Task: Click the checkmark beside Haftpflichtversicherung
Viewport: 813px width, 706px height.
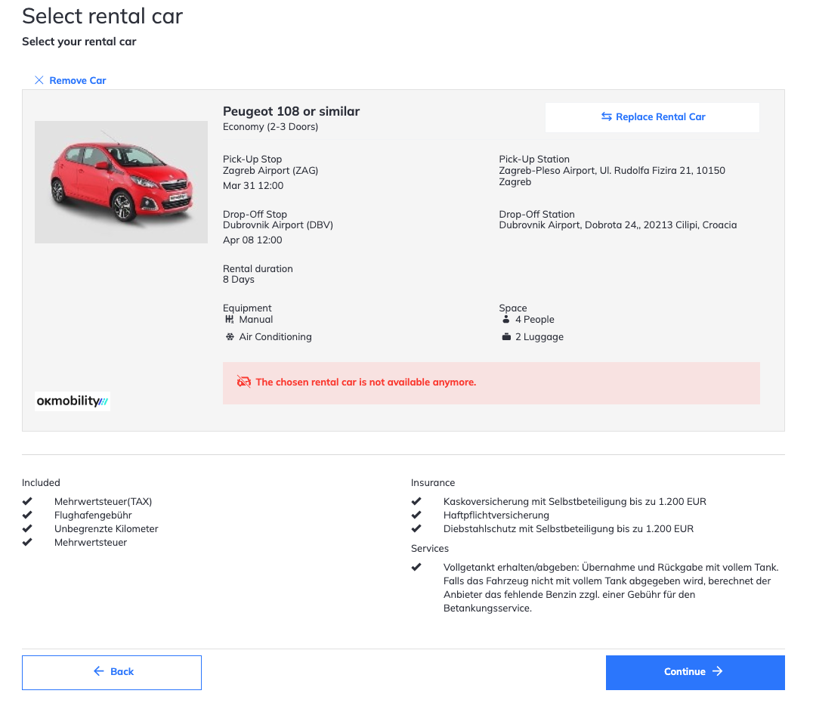Action: (x=416, y=515)
